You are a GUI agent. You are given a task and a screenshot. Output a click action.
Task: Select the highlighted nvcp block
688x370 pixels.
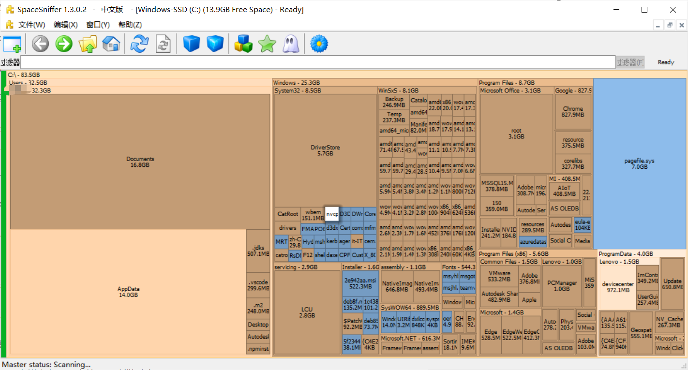click(332, 214)
